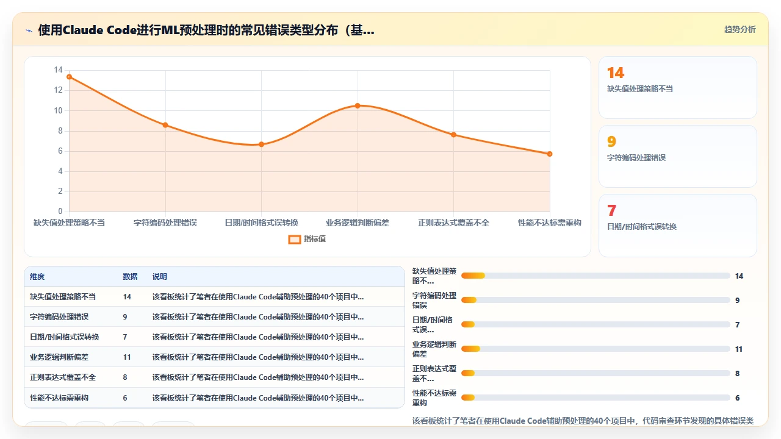
Task: Click the progress bar for 业务逻辑判断偏差 showing 11
Action: pyautogui.click(x=596, y=349)
